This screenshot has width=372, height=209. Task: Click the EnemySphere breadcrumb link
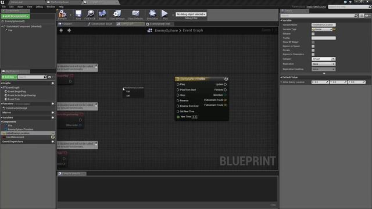click(166, 30)
